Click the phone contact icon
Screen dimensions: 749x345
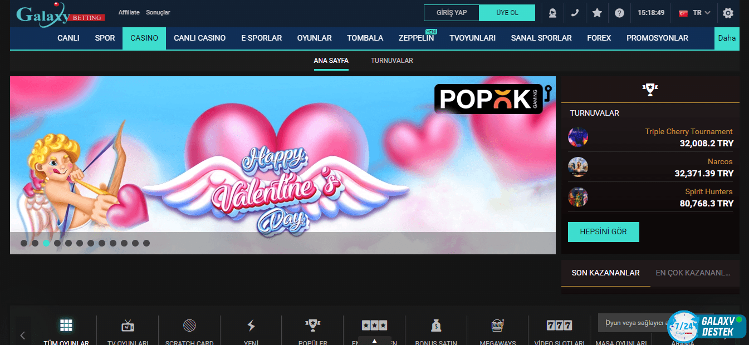click(575, 13)
